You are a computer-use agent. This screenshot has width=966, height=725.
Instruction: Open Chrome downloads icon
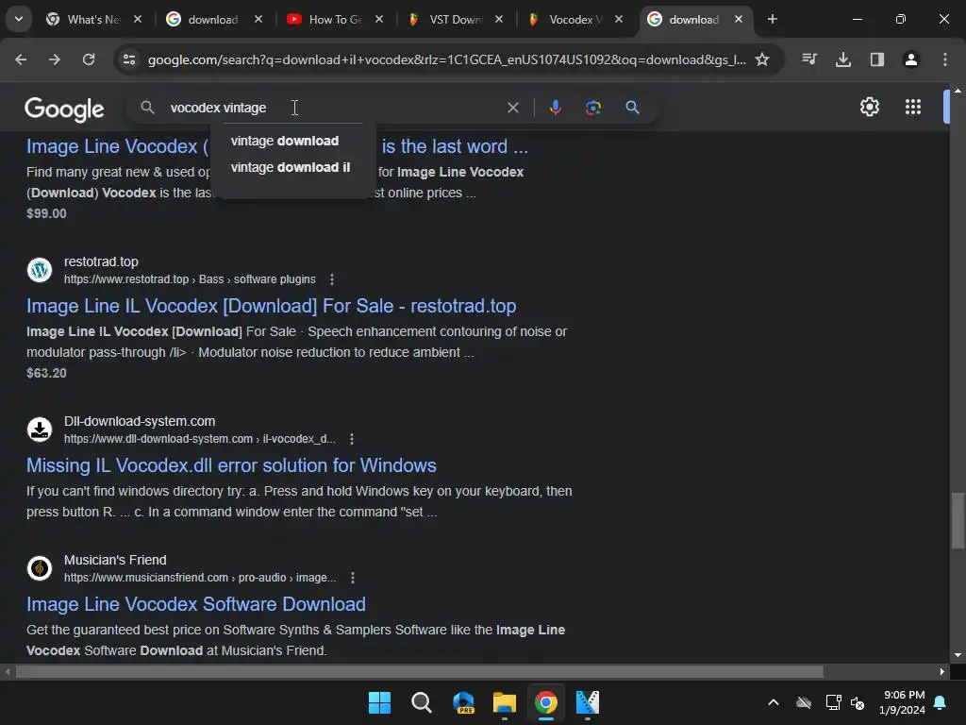[x=843, y=59]
